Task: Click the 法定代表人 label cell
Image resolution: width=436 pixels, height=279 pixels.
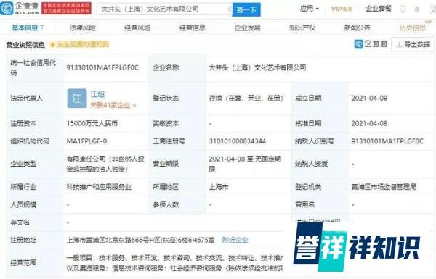Action: tap(34, 99)
